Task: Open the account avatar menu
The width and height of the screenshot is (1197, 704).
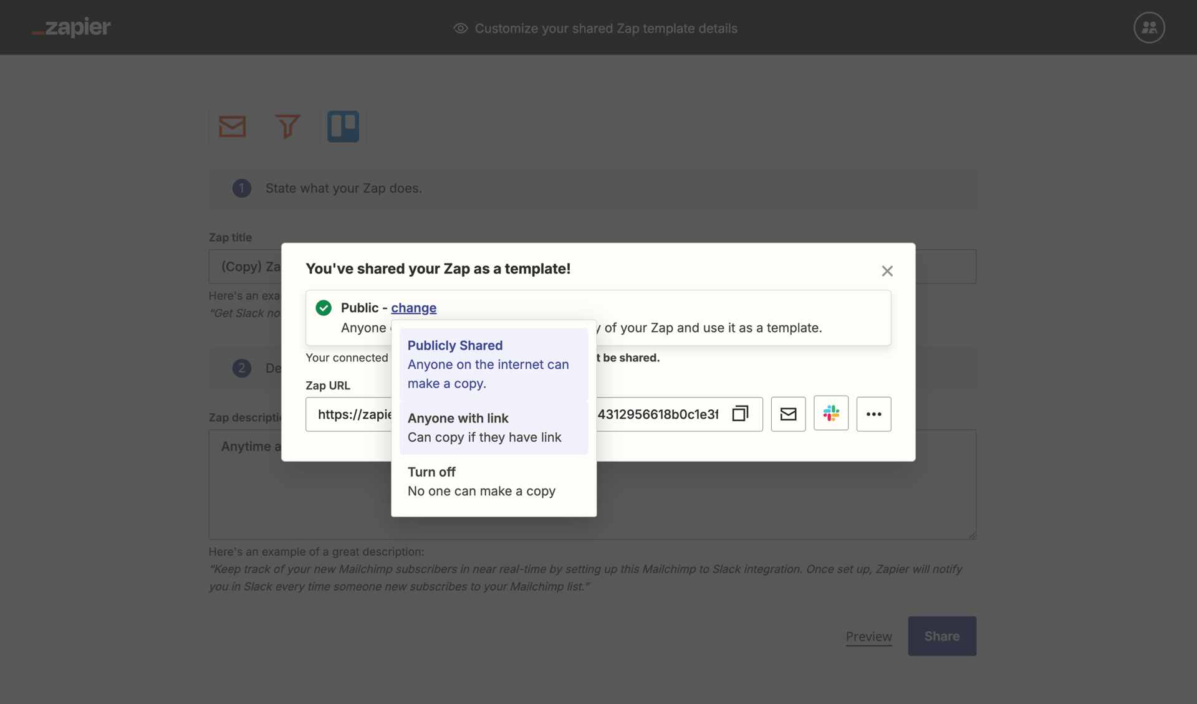Action: click(x=1149, y=27)
